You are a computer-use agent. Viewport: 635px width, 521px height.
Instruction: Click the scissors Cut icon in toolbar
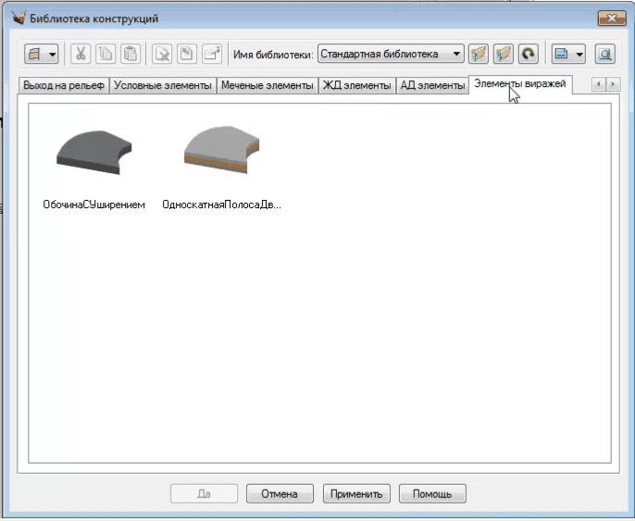point(81,55)
